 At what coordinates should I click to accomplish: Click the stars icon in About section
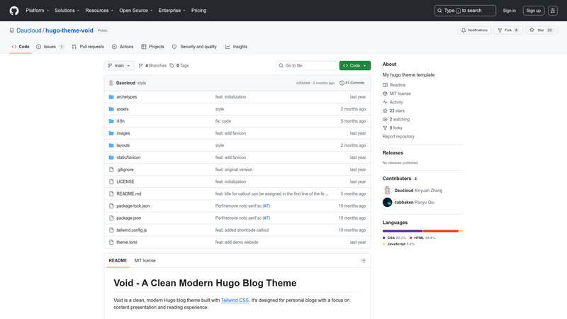(385, 111)
